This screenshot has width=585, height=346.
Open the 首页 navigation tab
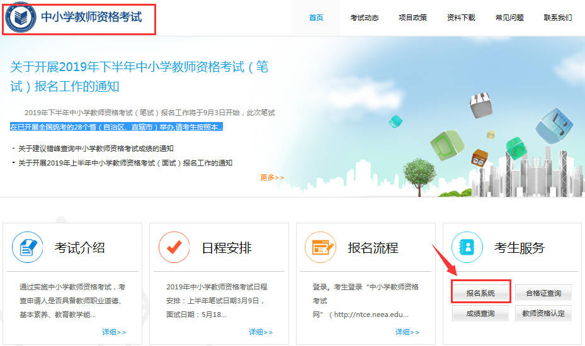(316, 18)
